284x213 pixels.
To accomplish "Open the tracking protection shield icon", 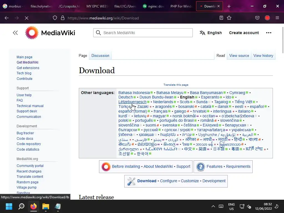I will (x=55, y=18).
